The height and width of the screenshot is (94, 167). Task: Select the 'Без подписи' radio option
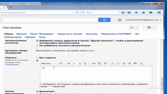tap(37, 58)
